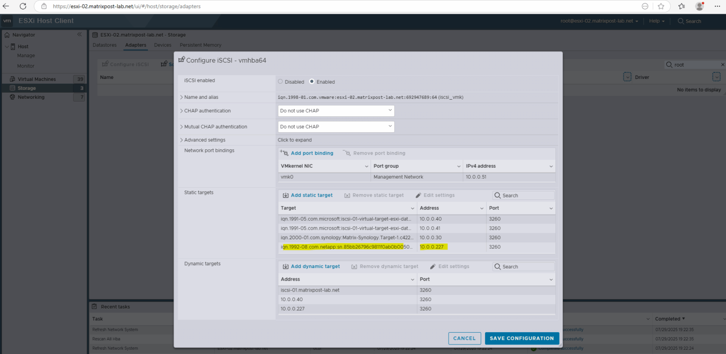Click the vm logo in the top bar
The image size is (726, 354).
click(x=7, y=21)
